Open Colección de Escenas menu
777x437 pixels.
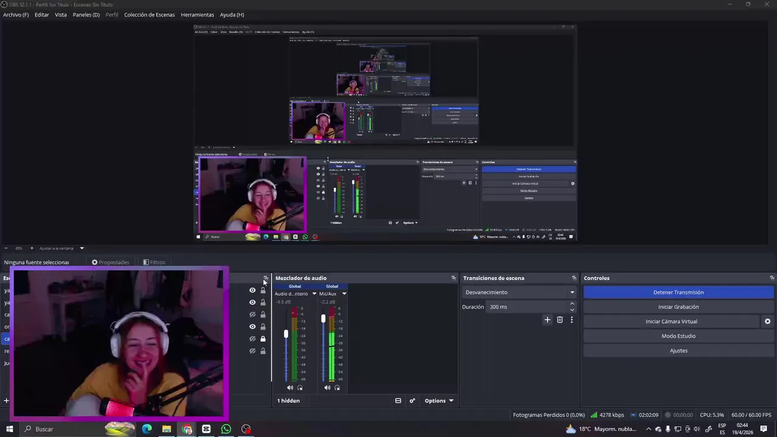click(x=149, y=15)
